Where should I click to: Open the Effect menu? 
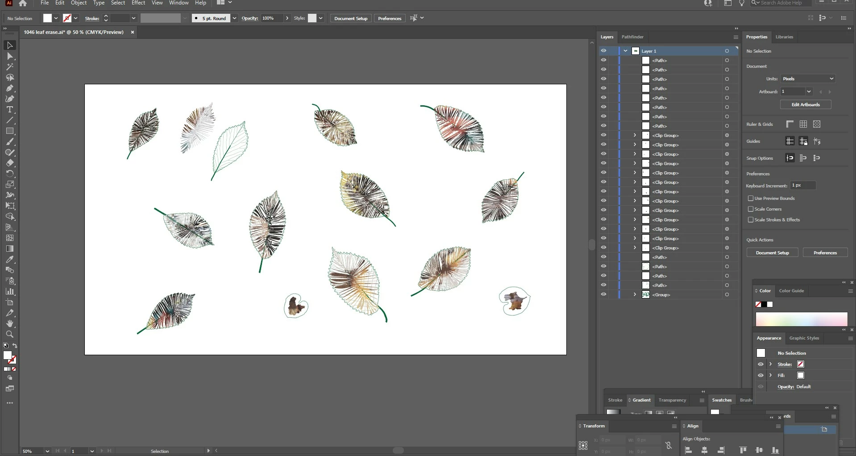[x=138, y=3]
